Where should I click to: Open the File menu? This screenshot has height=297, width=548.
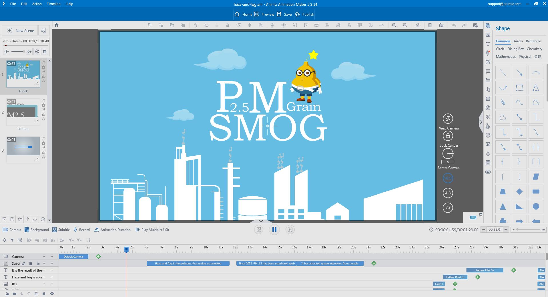point(13,4)
